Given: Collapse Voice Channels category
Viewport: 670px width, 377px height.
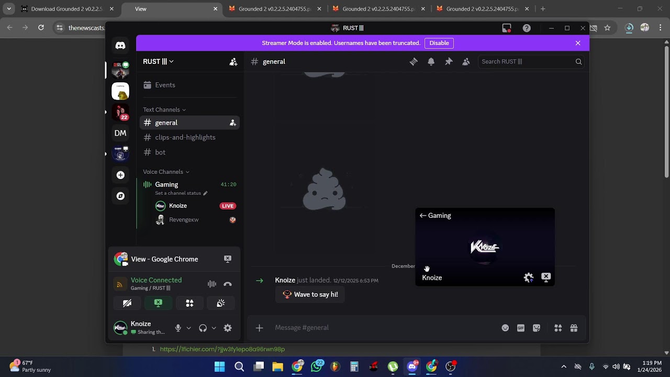Looking at the screenshot, I should click(x=166, y=172).
